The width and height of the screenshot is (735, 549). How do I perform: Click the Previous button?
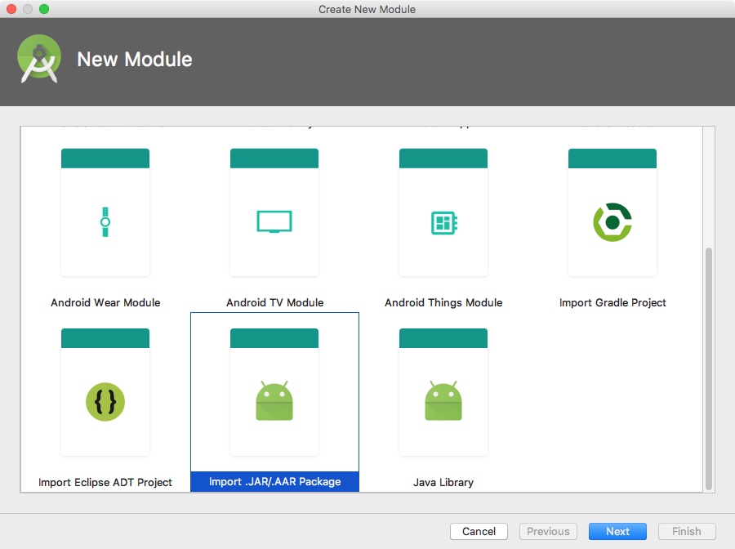(x=548, y=531)
